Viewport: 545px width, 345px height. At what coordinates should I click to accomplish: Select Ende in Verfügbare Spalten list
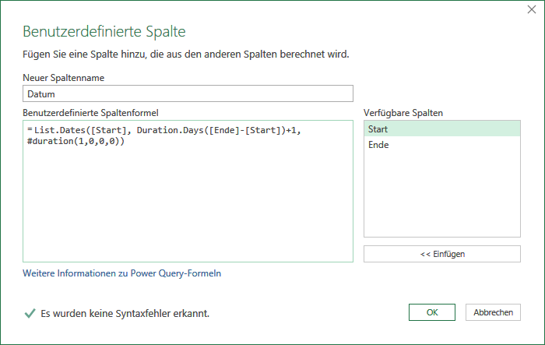[442, 145]
